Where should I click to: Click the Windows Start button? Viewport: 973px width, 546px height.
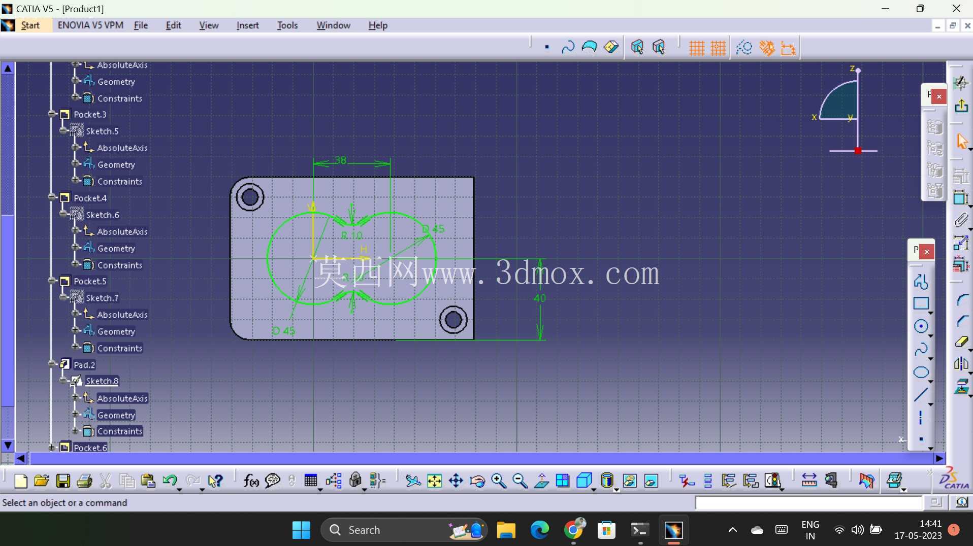[301, 530]
